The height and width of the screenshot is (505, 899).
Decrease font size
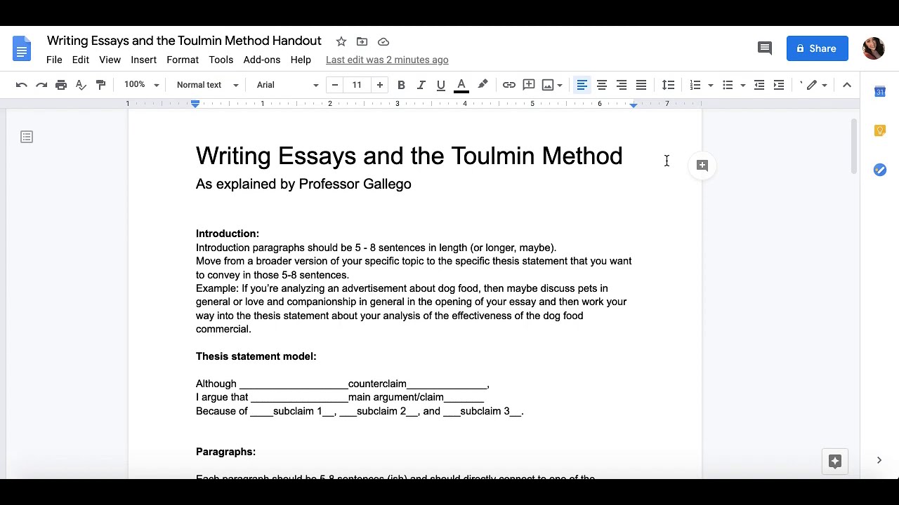click(x=335, y=85)
